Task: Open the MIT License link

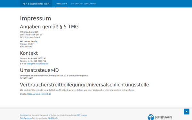Action: click(x=82, y=115)
